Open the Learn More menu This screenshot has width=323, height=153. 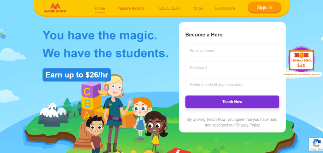pyautogui.click(x=225, y=8)
